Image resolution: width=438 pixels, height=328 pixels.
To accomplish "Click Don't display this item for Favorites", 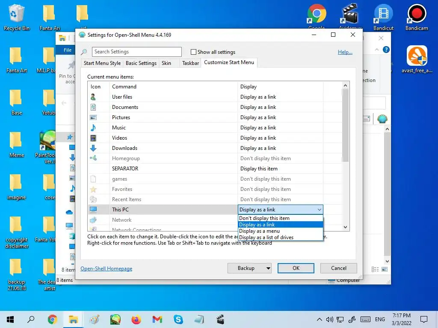I will tap(265, 189).
